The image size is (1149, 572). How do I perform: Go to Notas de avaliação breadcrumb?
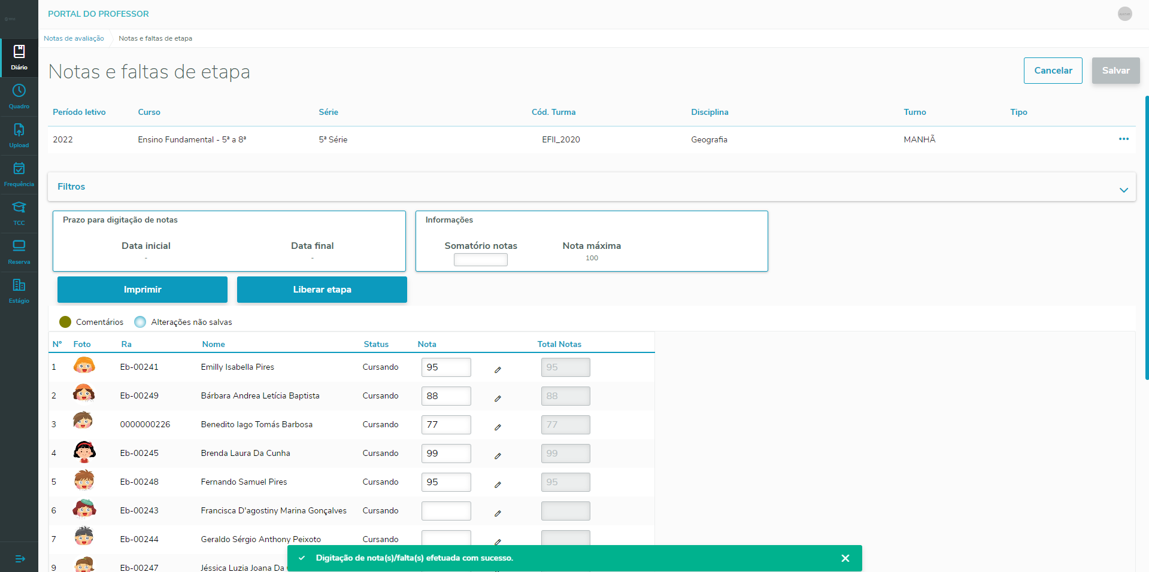pyautogui.click(x=74, y=38)
